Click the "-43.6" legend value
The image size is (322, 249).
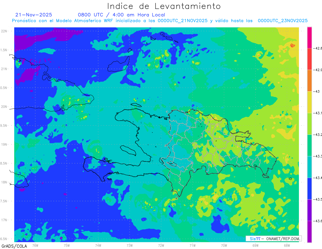(x=318, y=221)
